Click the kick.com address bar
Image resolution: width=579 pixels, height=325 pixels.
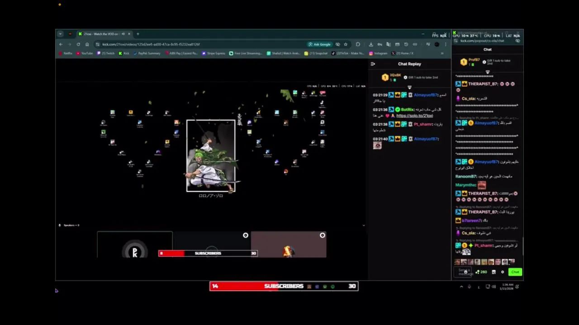pyautogui.click(x=199, y=44)
